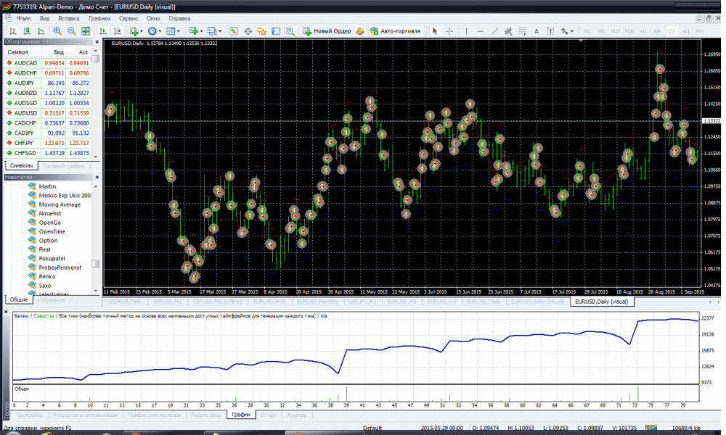This screenshot has height=435, width=726.
Task: Click the tile windows icon in toolbar
Action: [x=86, y=31]
